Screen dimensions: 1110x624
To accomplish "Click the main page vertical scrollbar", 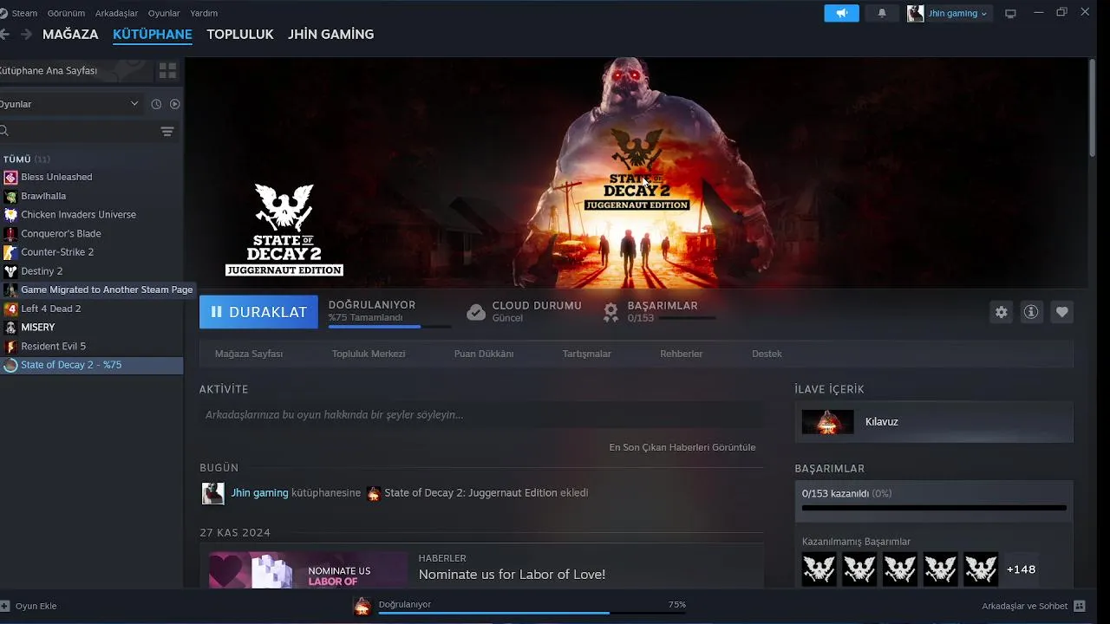I will (1091, 107).
